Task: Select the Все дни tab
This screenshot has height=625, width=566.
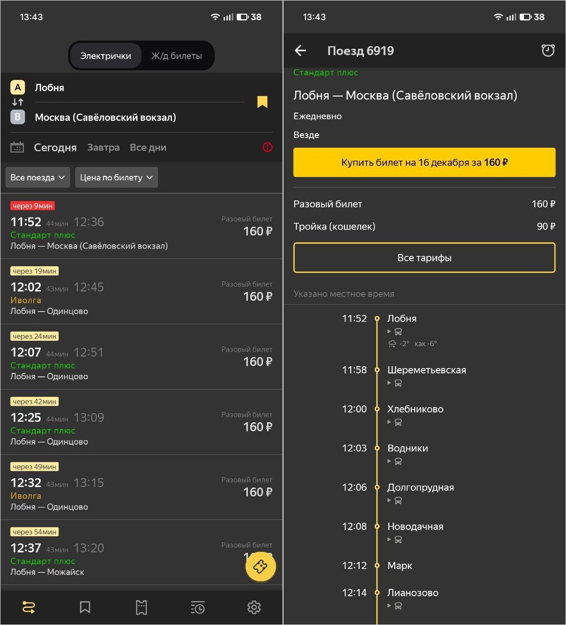Action: (148, 148)
